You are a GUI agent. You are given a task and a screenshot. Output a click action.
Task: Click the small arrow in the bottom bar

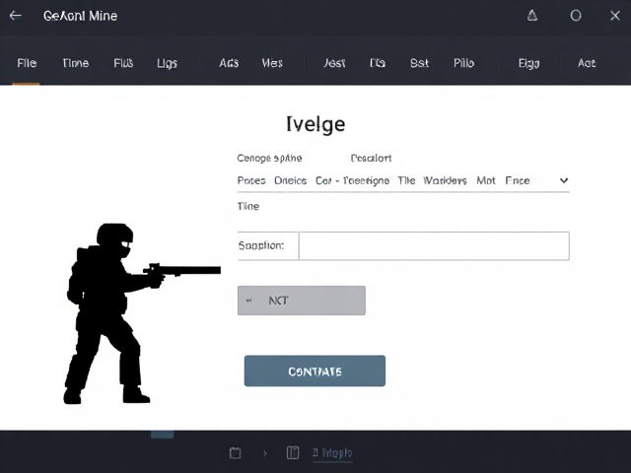point(264,453)
